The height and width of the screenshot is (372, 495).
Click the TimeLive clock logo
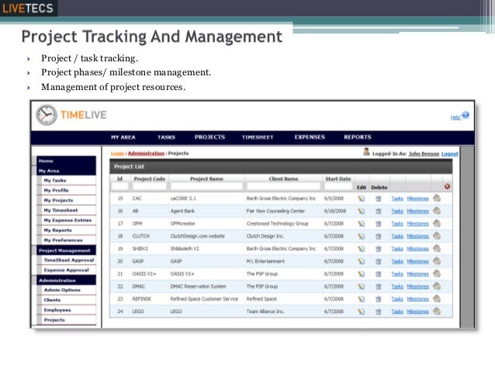point(46,116)
